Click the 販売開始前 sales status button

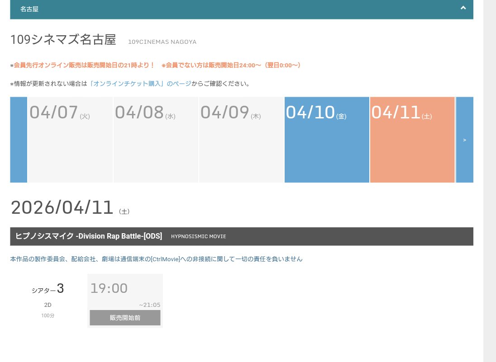pyautogui.click(x=125, y=318)
